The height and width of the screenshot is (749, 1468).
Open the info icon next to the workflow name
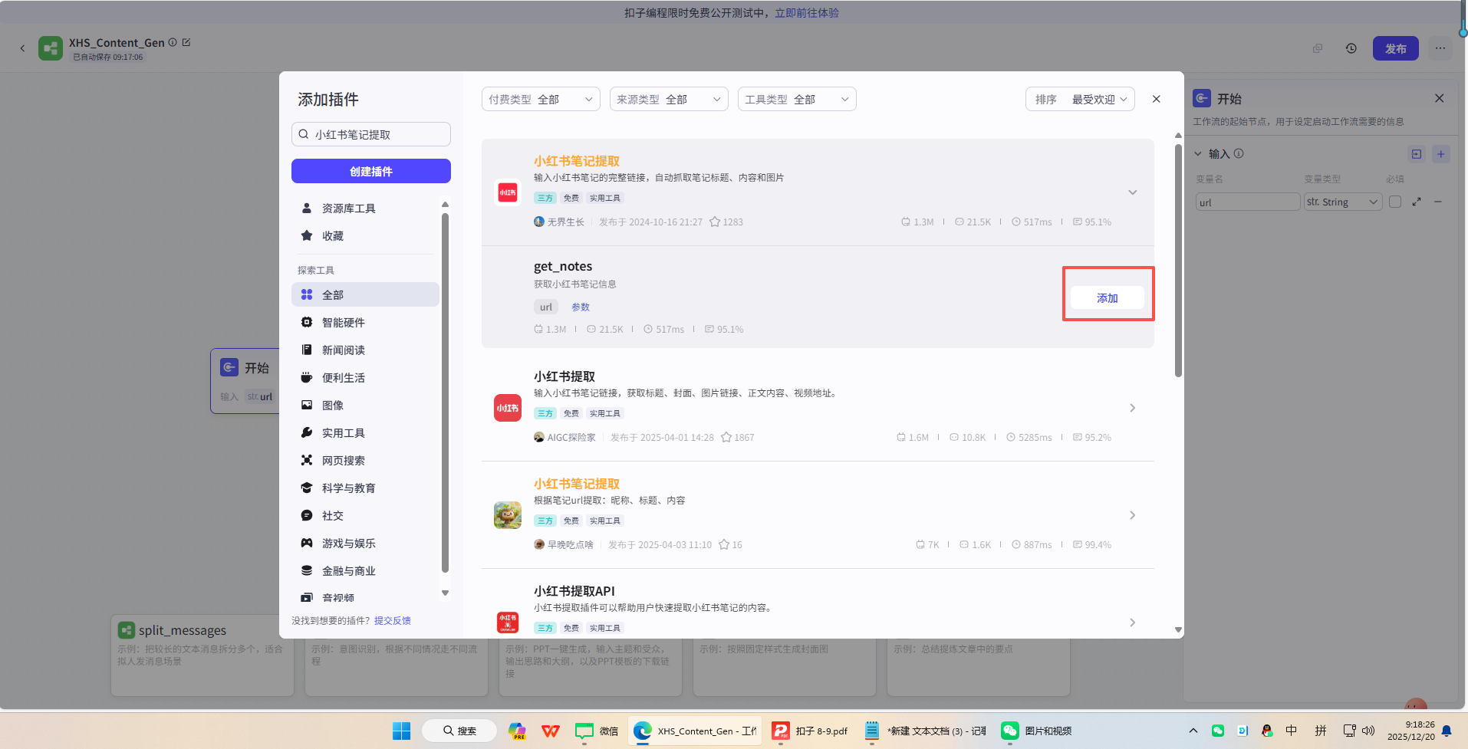point(173,42)
